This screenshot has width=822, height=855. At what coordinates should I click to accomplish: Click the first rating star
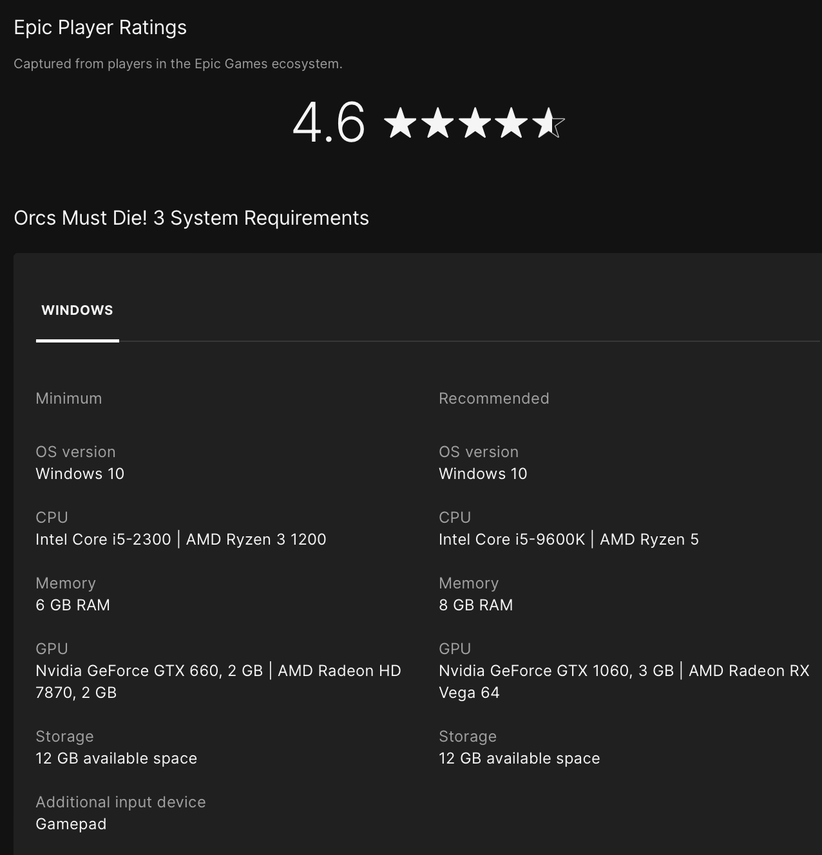point(401,123)
